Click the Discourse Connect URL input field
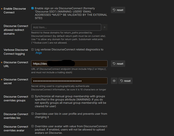This screenshot has height=136, width=174. (69, 64)
